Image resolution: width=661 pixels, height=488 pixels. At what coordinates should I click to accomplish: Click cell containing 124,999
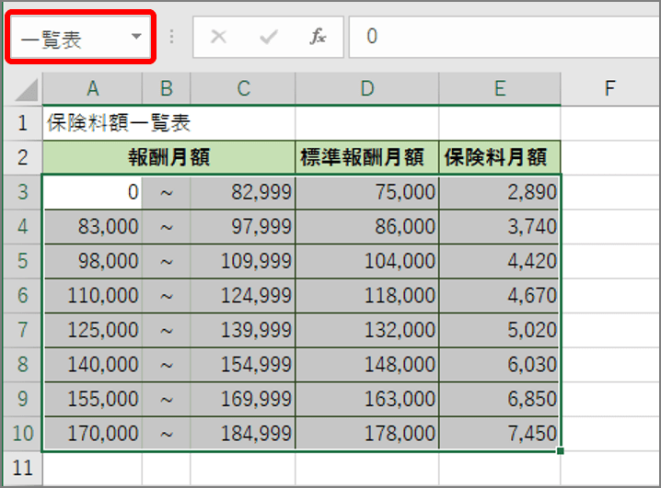[x=243, y=296]
